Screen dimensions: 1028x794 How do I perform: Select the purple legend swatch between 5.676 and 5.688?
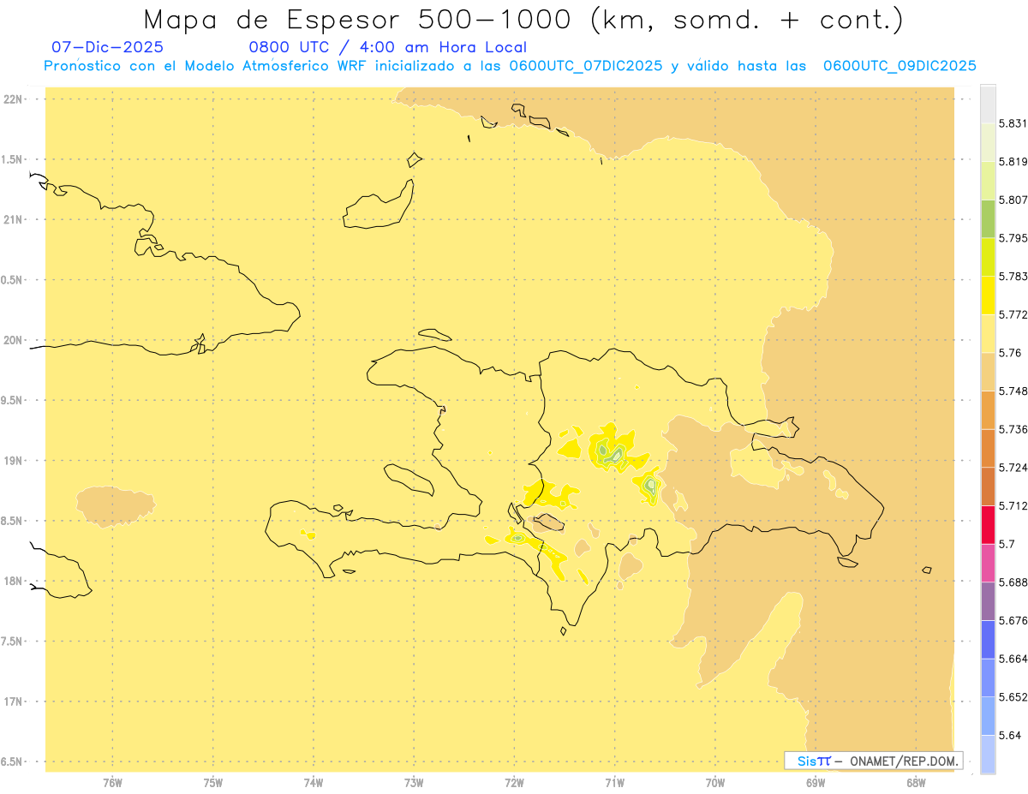click(988, 600)
